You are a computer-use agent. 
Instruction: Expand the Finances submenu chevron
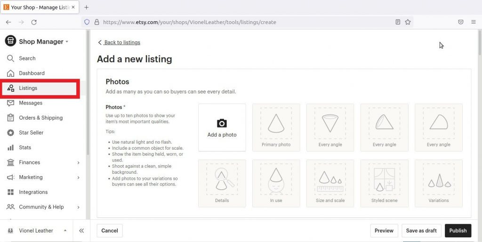tap(79, 162)
